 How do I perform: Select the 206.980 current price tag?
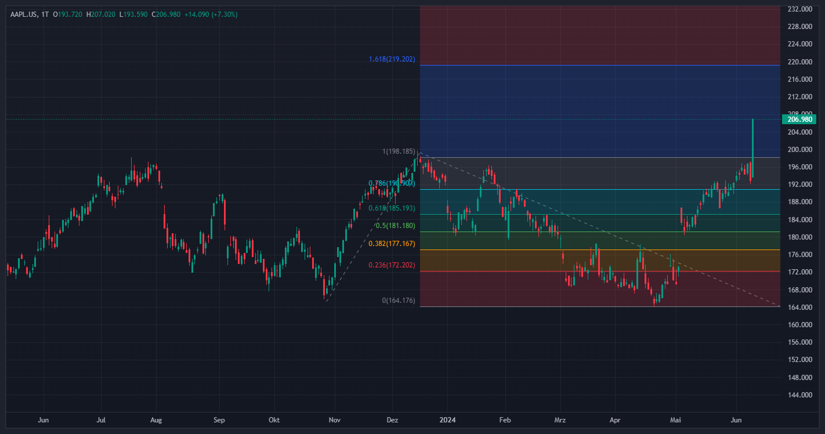(x=798, y=120)
